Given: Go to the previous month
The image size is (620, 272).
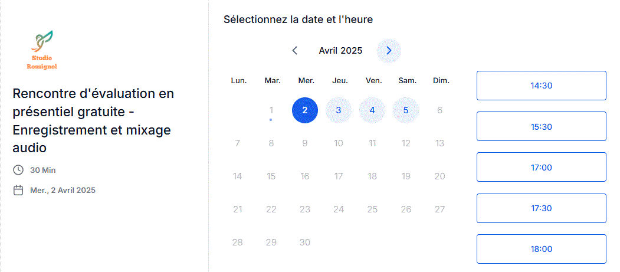Looking at the screenshot, I should [295, 51].
